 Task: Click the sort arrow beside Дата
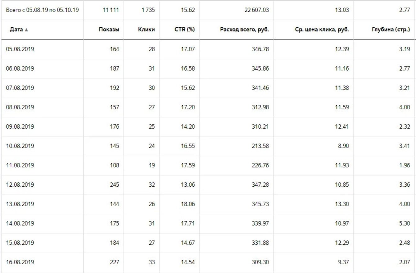click(x=26, y=30)
